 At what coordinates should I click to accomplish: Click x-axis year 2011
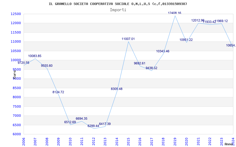(82, 141)
